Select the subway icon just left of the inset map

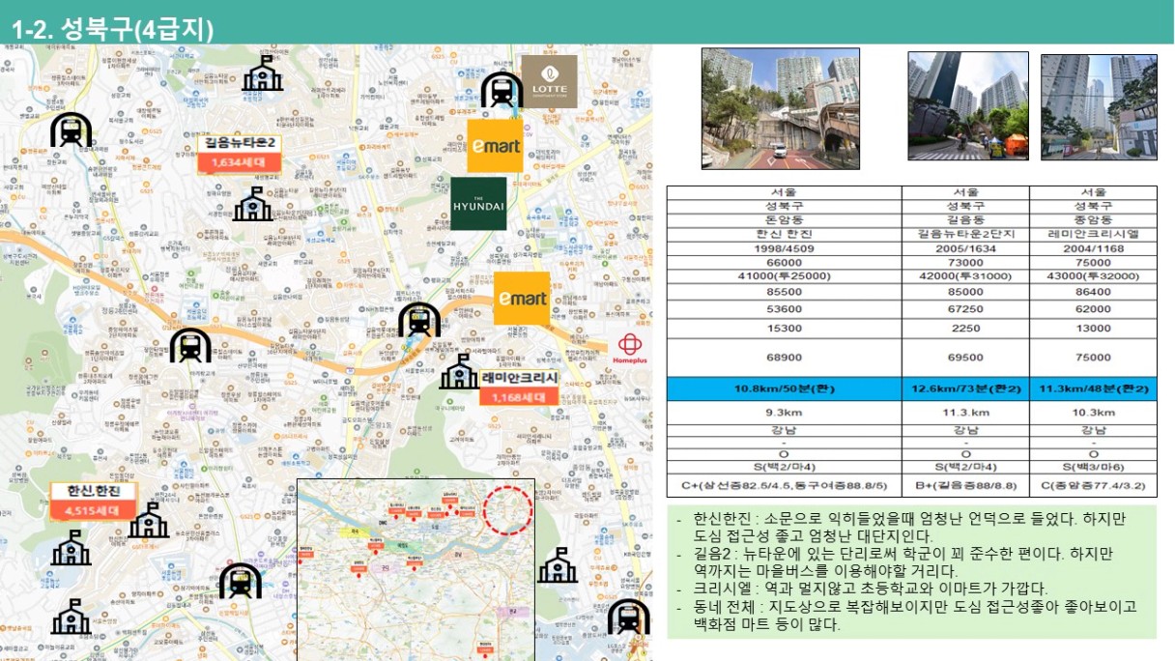tap(239, 581)
